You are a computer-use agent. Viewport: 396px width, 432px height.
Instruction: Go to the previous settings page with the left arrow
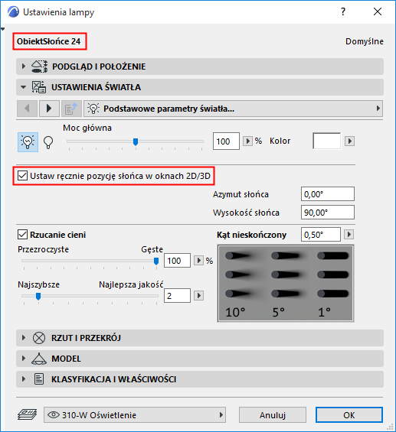click(27, 109)
